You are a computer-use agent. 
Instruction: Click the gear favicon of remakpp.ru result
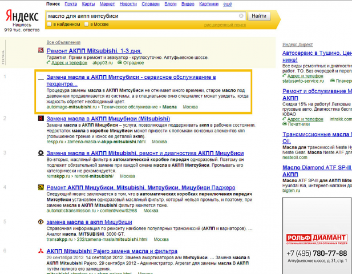pos(41,153)
